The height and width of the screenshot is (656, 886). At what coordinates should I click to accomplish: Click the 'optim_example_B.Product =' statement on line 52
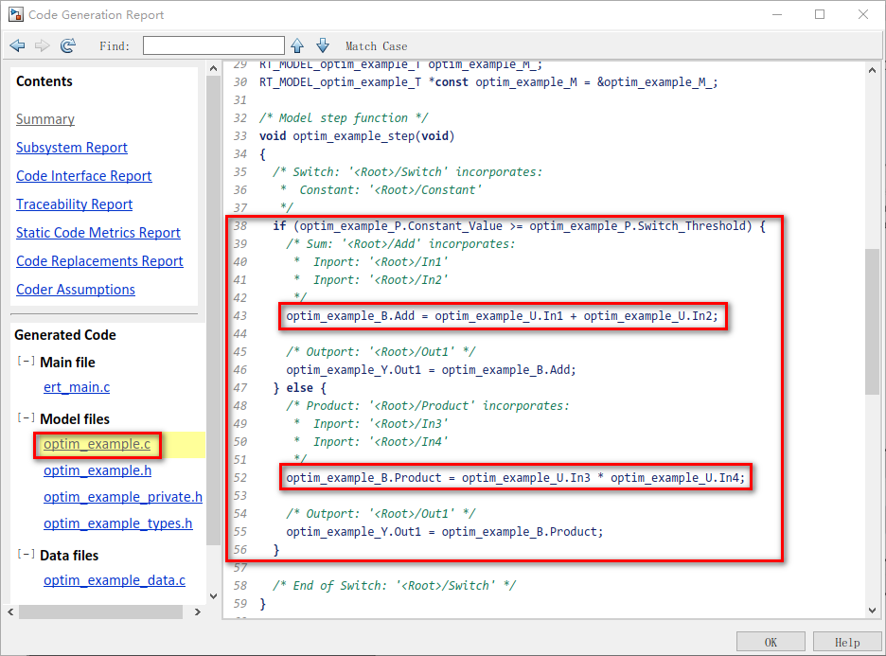(515, 478)
